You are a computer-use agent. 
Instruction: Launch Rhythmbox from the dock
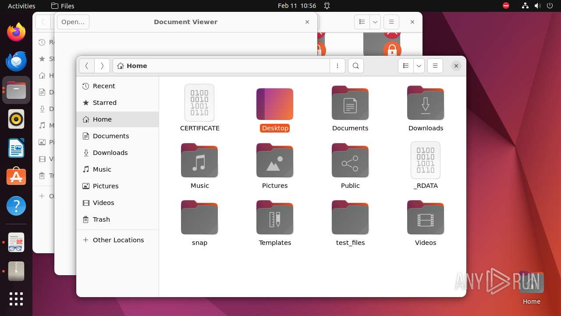pos(16,119)
